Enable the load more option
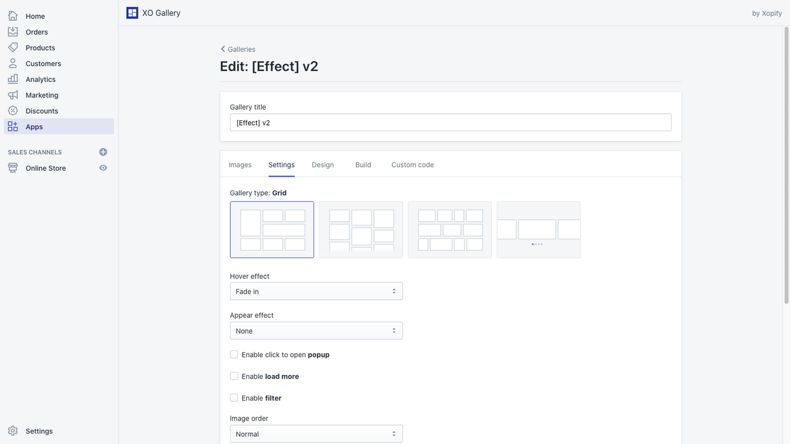This screenshot has width=790, height=444. click(234, 376)
